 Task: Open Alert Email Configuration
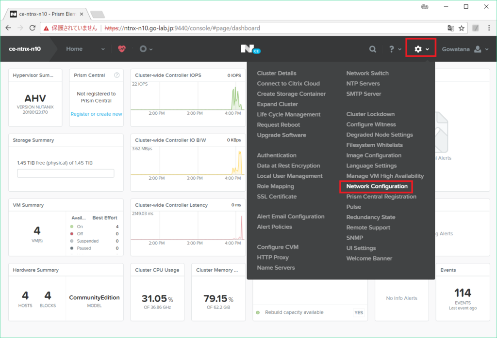click(290, 216)
